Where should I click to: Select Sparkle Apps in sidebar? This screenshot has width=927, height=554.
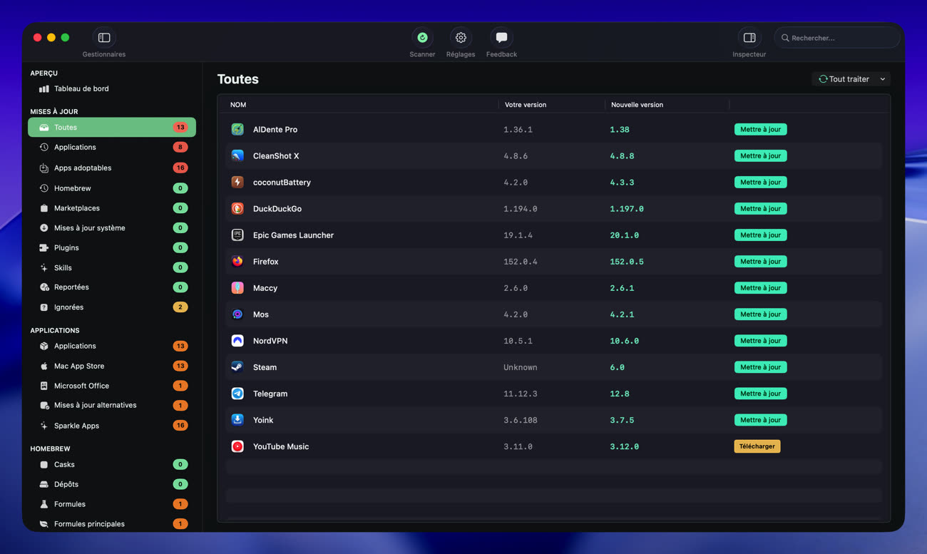tap(112, 426)
